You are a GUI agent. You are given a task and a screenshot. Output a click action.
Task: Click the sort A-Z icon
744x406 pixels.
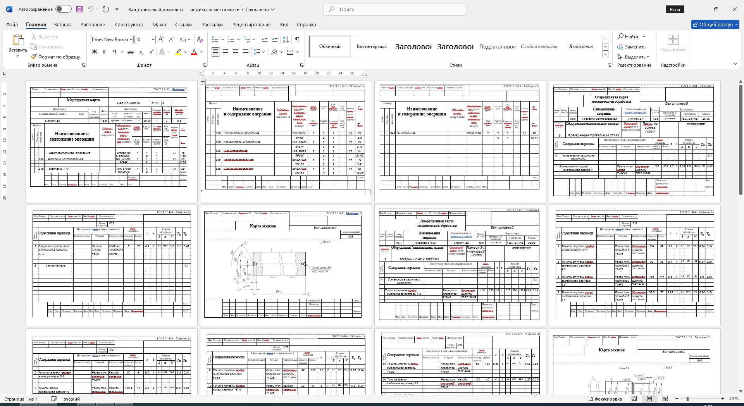tap(286, 39)
